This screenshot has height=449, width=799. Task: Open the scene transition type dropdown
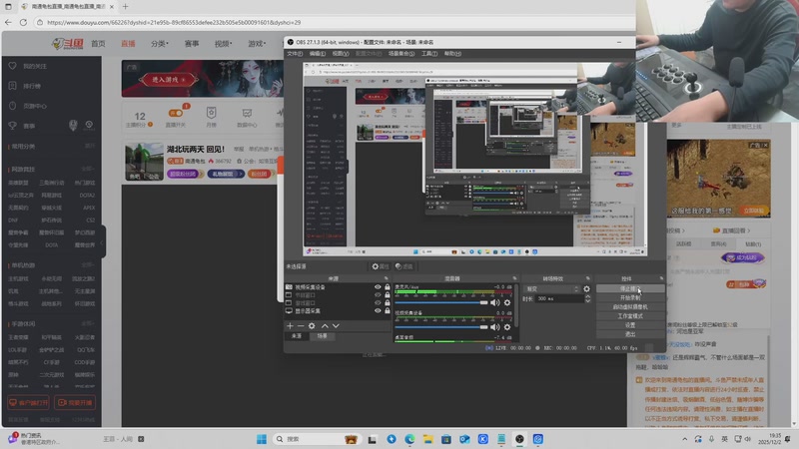(553, 288)
